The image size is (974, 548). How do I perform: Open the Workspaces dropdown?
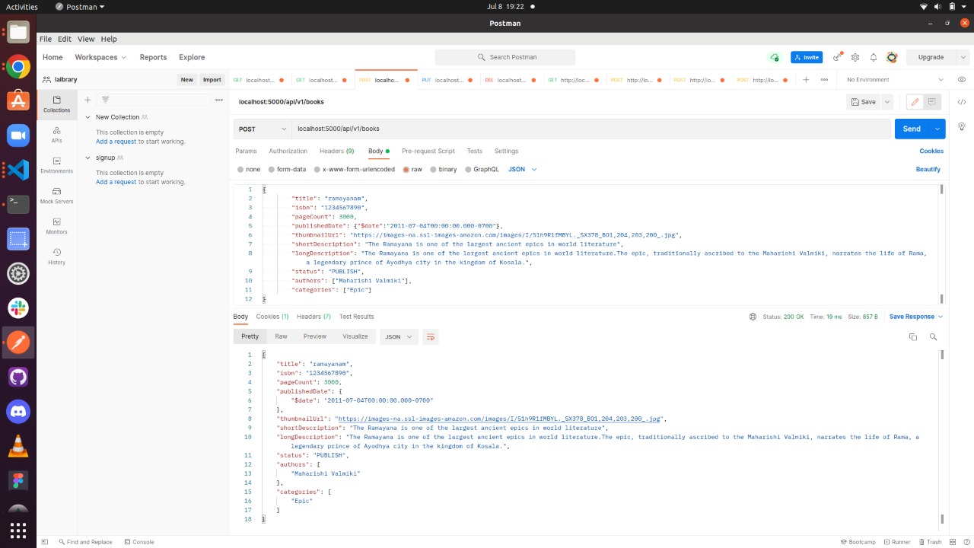(100, 57)
